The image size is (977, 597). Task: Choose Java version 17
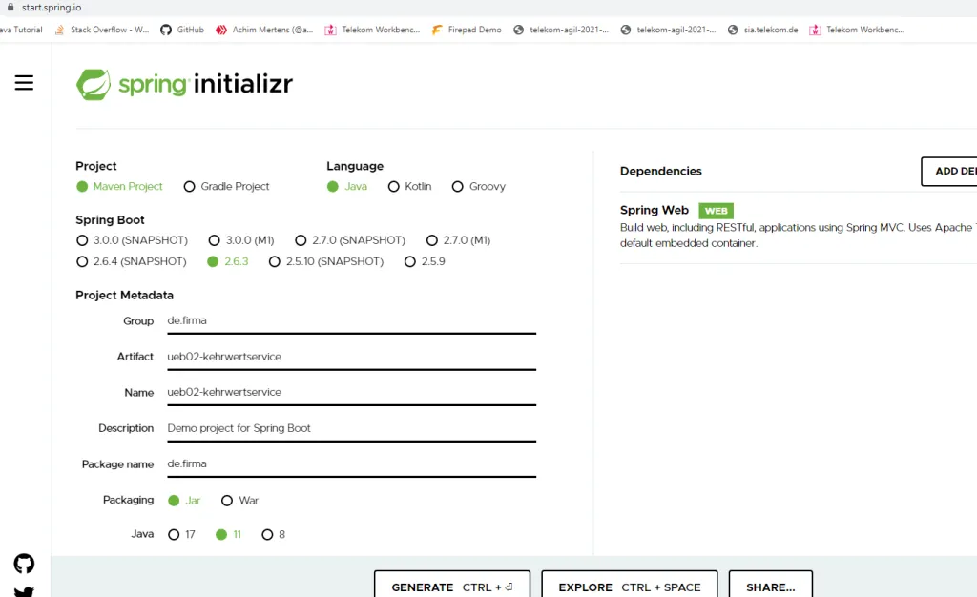[x=181, y=534]
